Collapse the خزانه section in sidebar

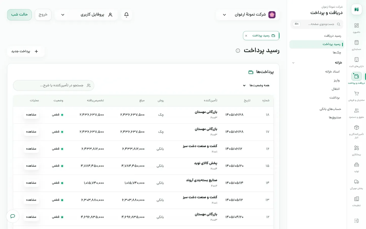click(293, 63)
